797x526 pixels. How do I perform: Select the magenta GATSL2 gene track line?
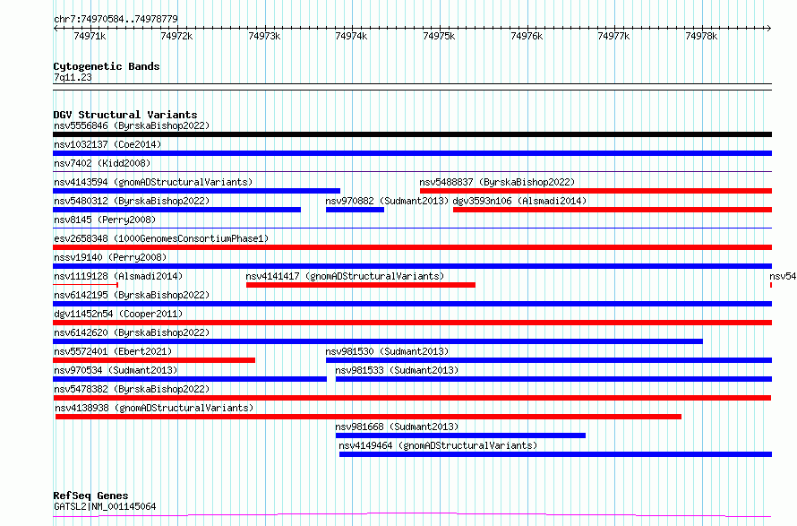(x=412, y=515)
